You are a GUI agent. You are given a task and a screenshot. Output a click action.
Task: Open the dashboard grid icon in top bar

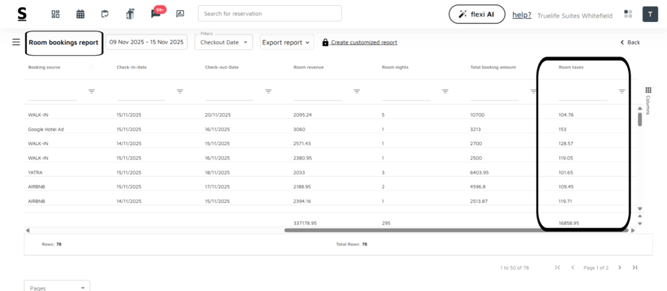click(x=55, y=14)
